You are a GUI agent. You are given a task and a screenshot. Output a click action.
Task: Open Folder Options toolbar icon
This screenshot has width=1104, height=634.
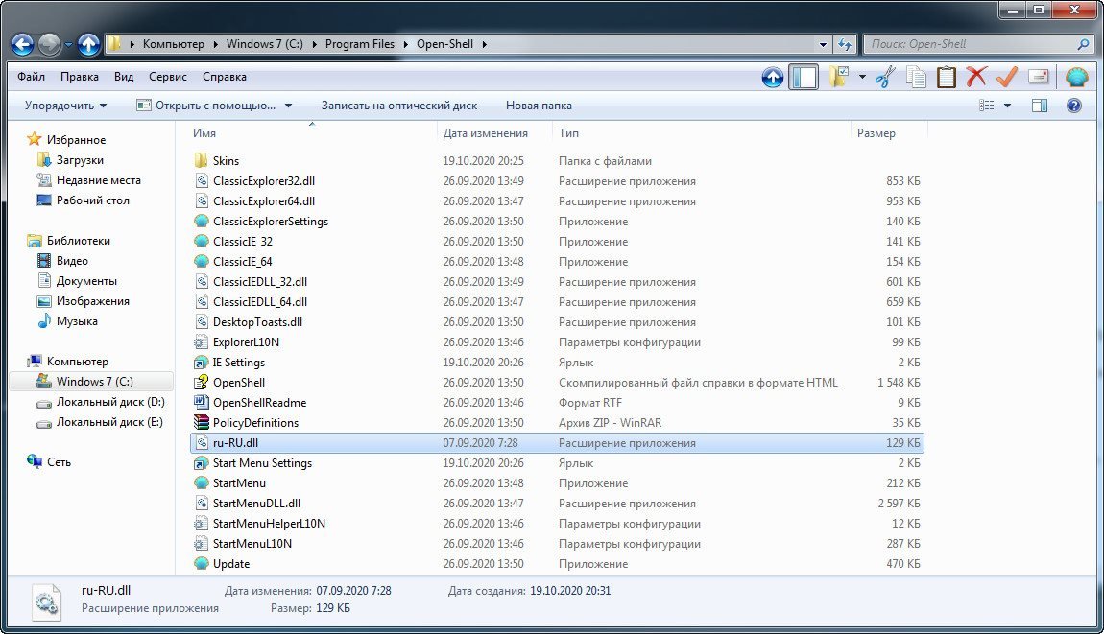pos(838,77)
